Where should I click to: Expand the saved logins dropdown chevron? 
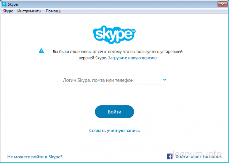(x=165, y=80)
